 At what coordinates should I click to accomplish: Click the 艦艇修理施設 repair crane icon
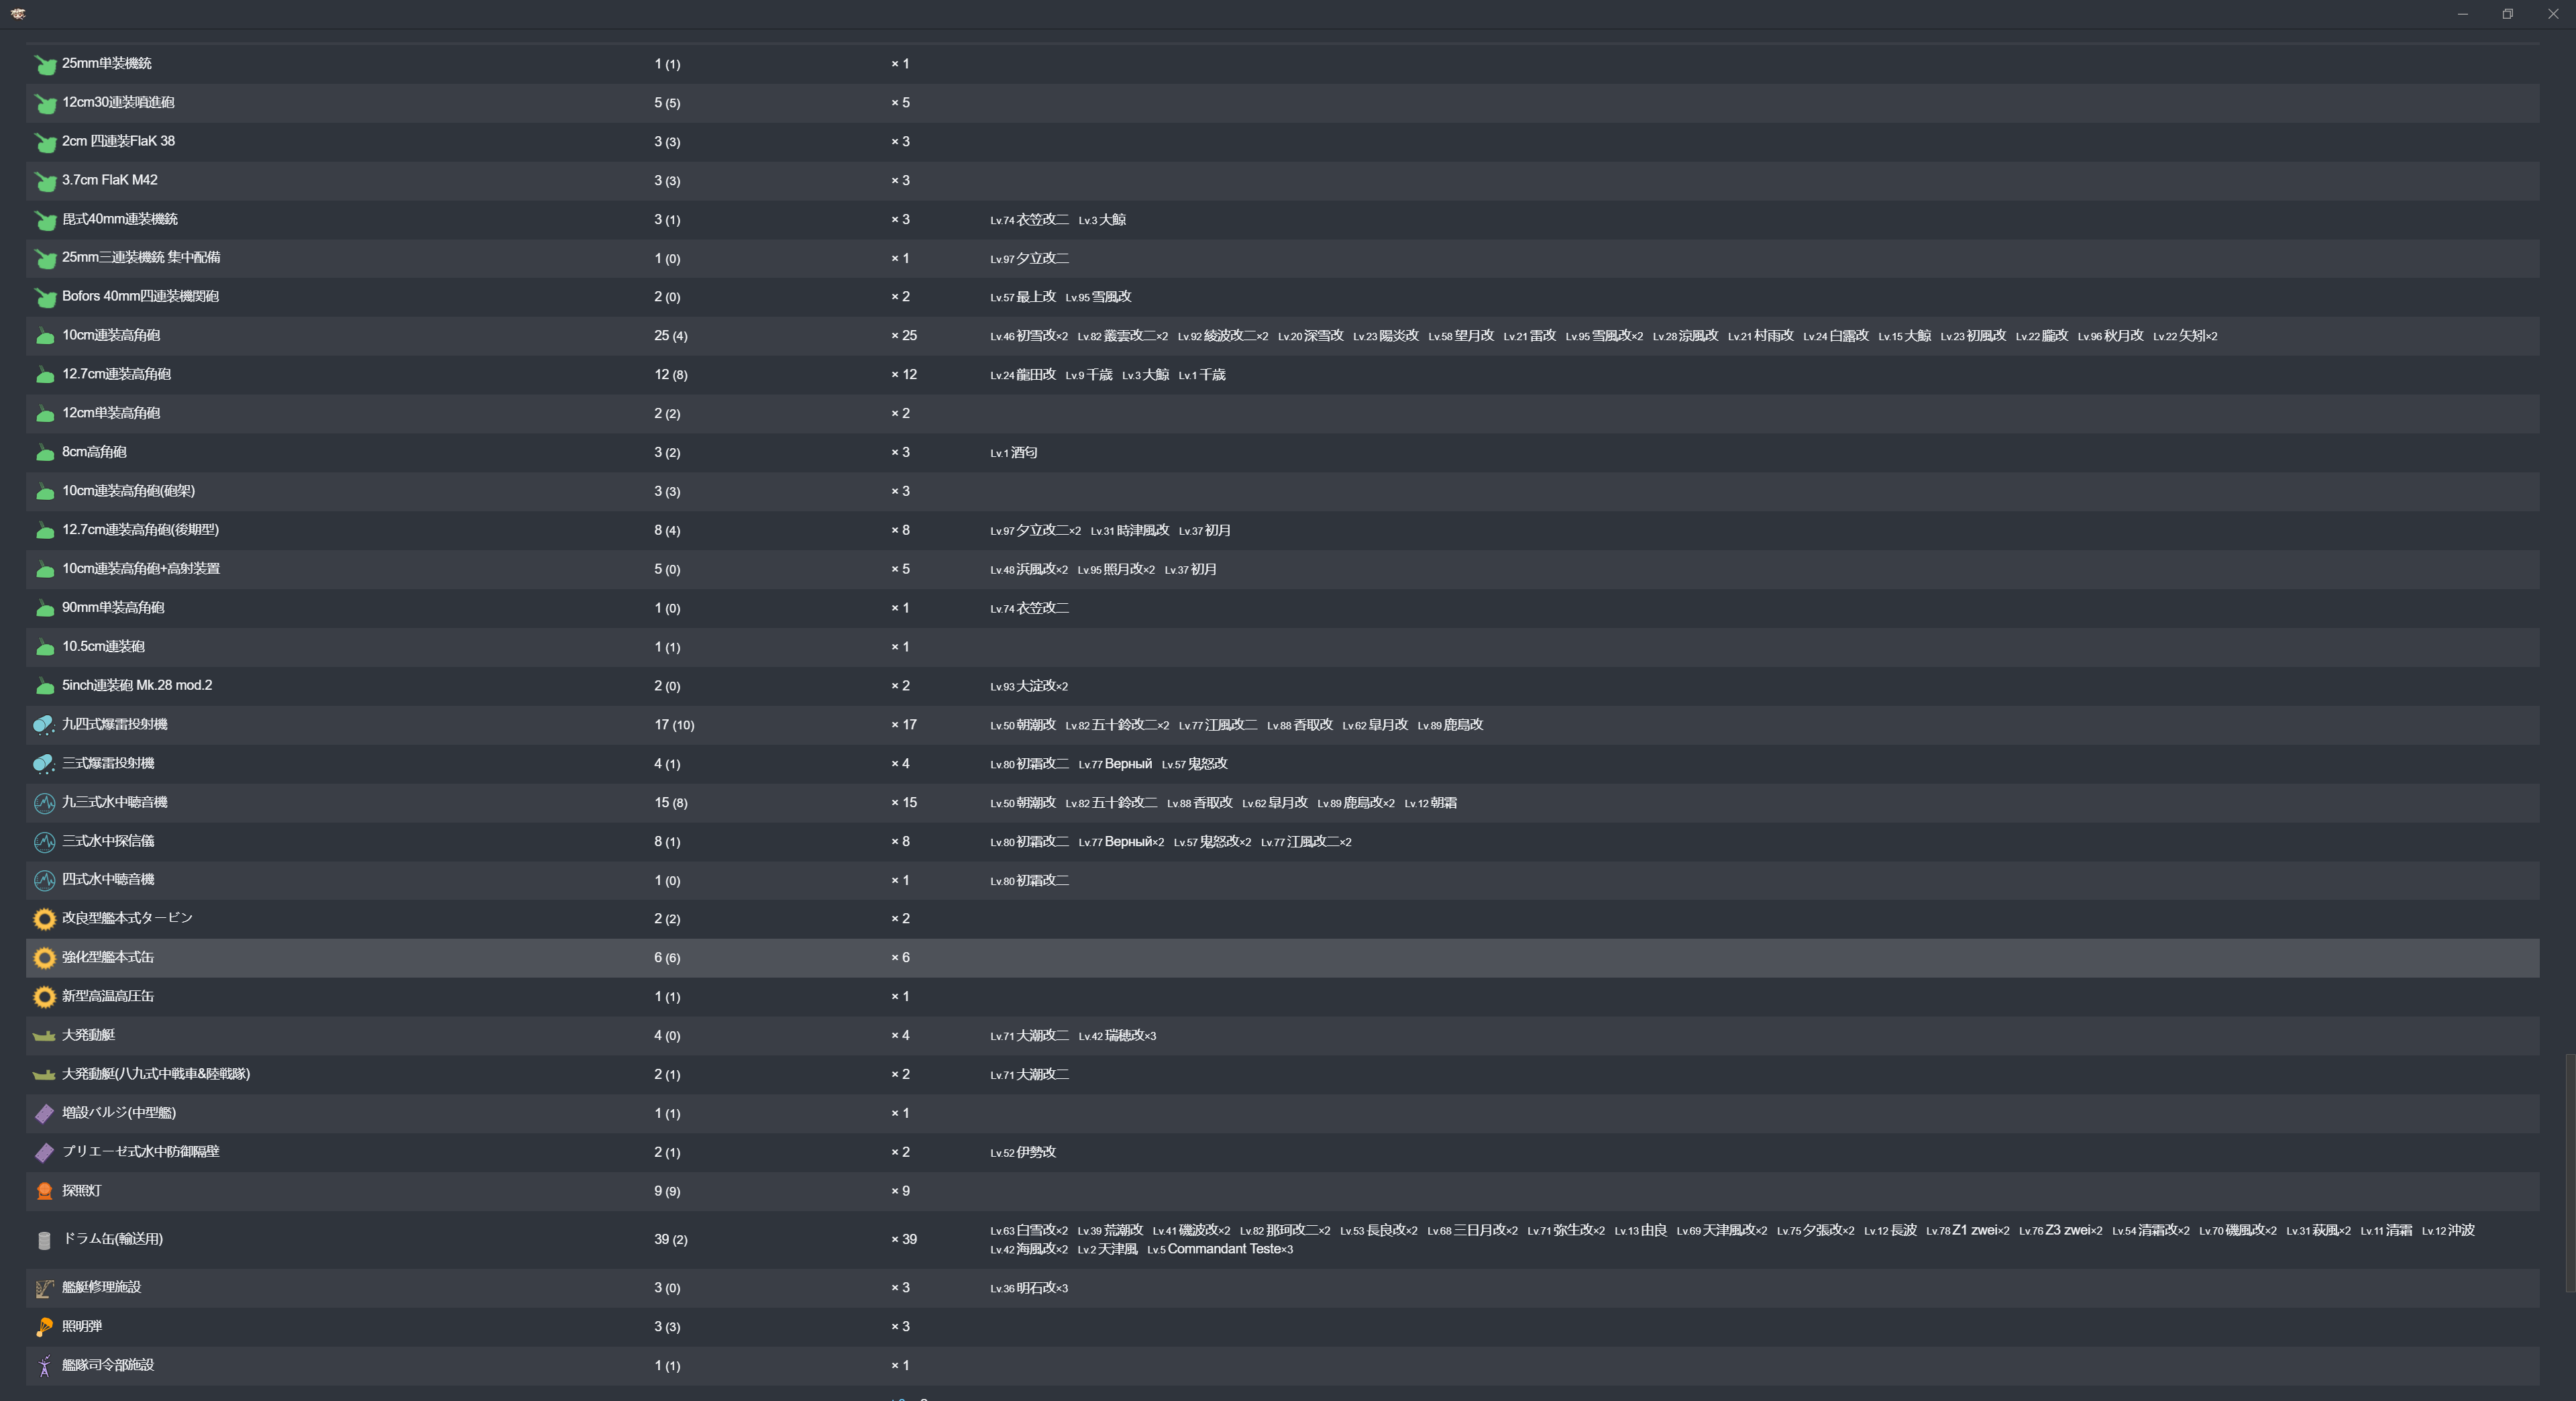coord(44,1289)
